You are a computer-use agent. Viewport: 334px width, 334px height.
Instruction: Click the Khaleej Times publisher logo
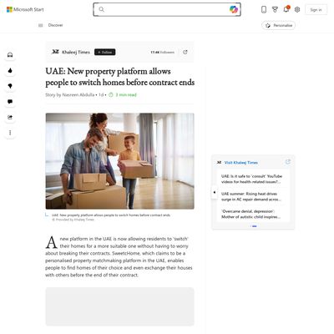[55, 52]
